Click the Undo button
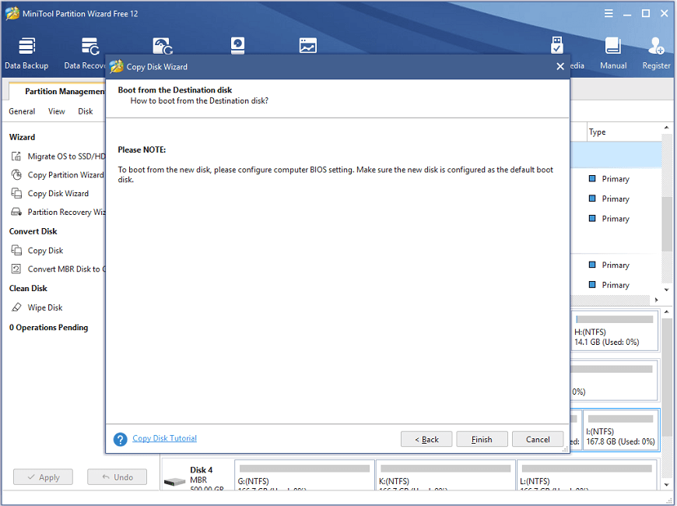The width and height of the screenshot is (677, 506). pos(117,477)
